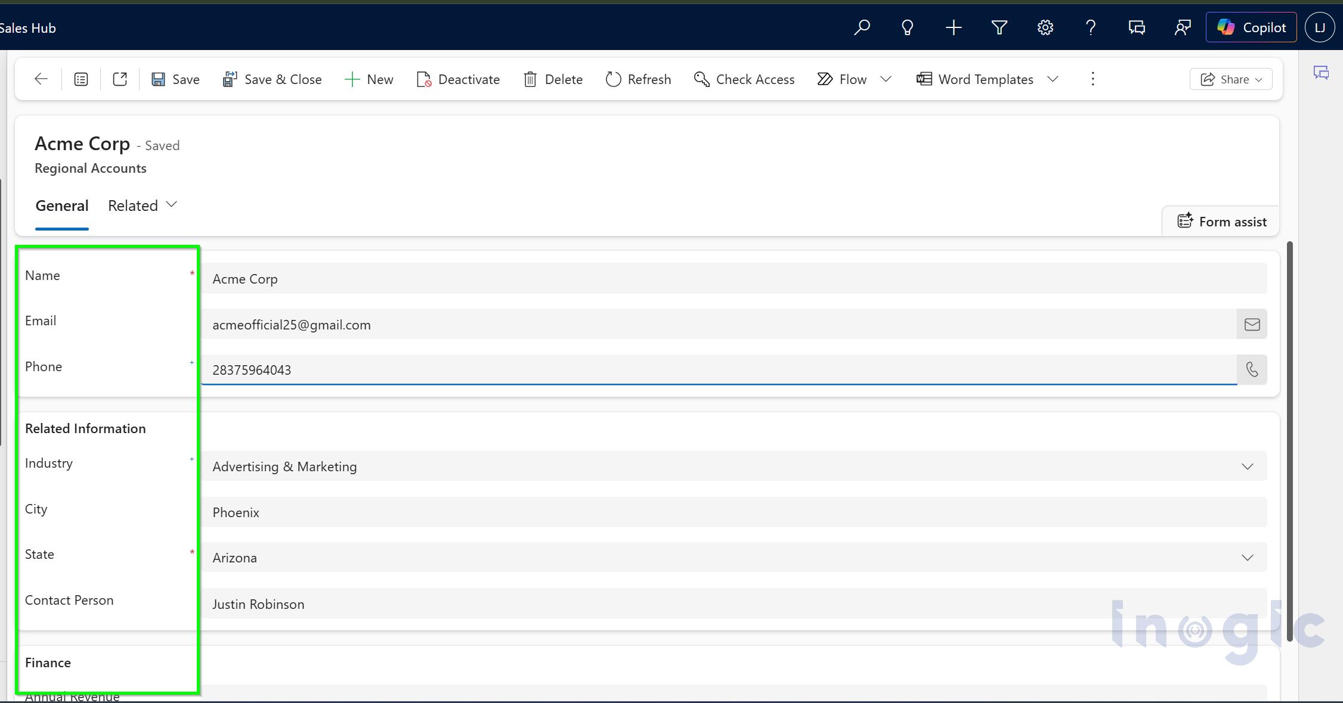Open the chat bubbles icon in top bar
The height and width of the screenshot is (703, 1343).
coord(1137,27)
